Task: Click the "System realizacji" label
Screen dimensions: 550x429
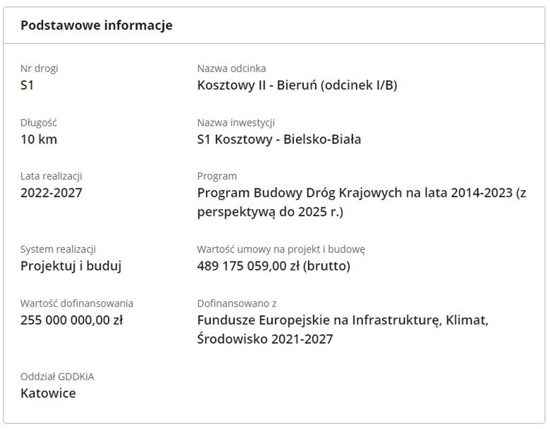Action: click(x=58, y=250)
